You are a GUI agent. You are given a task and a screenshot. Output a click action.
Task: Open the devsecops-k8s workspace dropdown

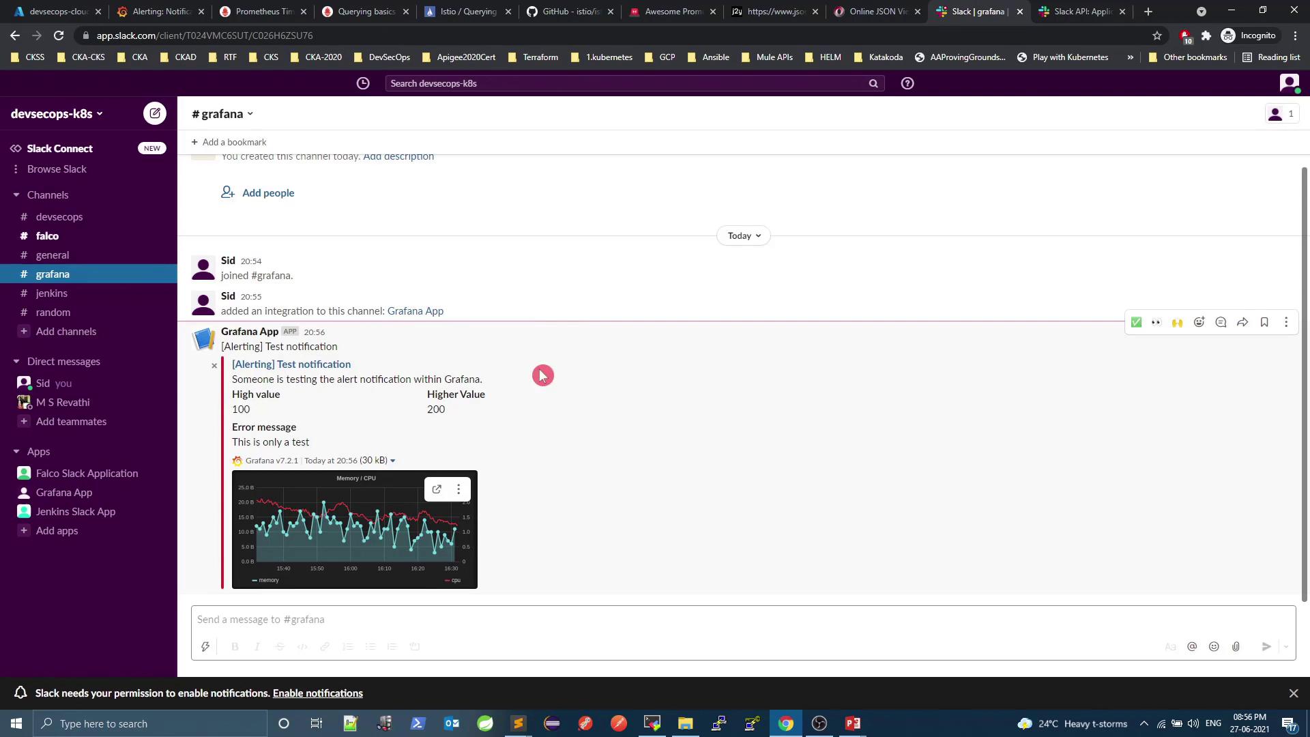tap(57, 114)
